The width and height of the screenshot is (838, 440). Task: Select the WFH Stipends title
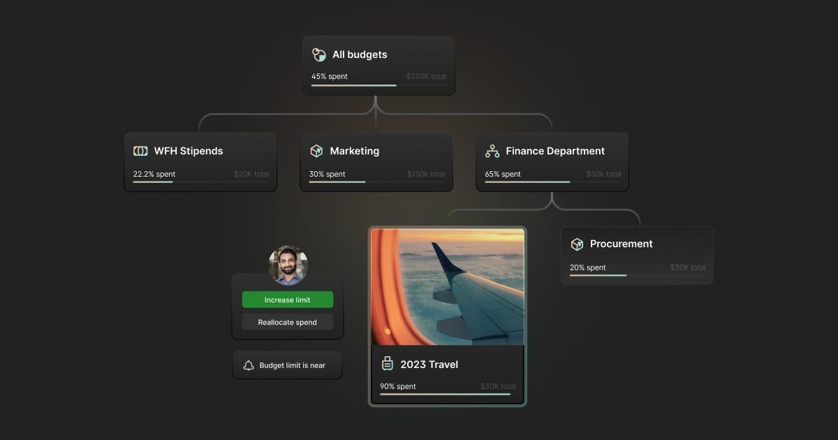(189, 151)
